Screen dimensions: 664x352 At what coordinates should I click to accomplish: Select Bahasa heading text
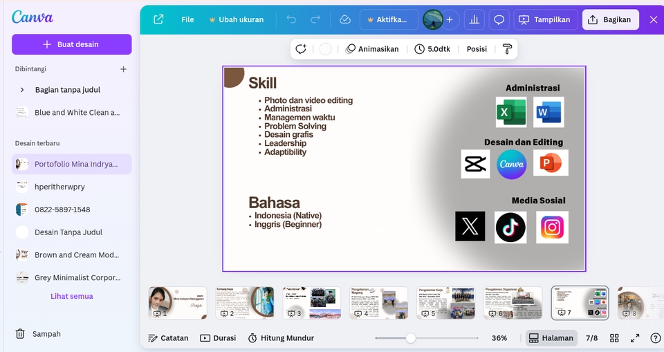tap(274, 203)
